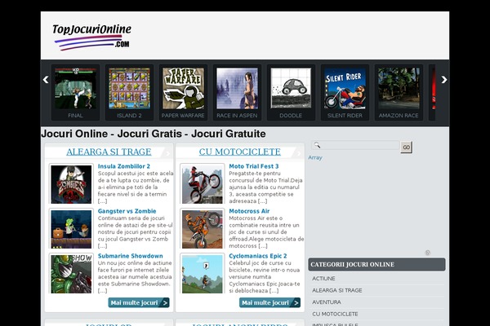Click the Array link below search
Viewport: 490px width, 326px height.
pos(315,157)
